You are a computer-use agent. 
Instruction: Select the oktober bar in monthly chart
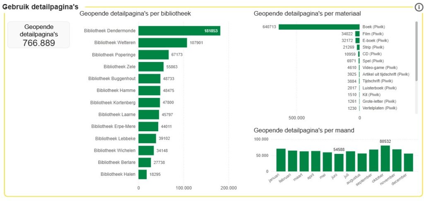tap(385, 158)
